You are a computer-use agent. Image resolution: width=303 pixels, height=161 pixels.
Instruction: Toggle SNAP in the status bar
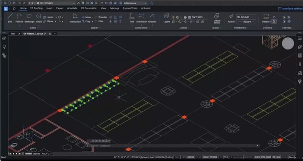(x=178, y=157)
